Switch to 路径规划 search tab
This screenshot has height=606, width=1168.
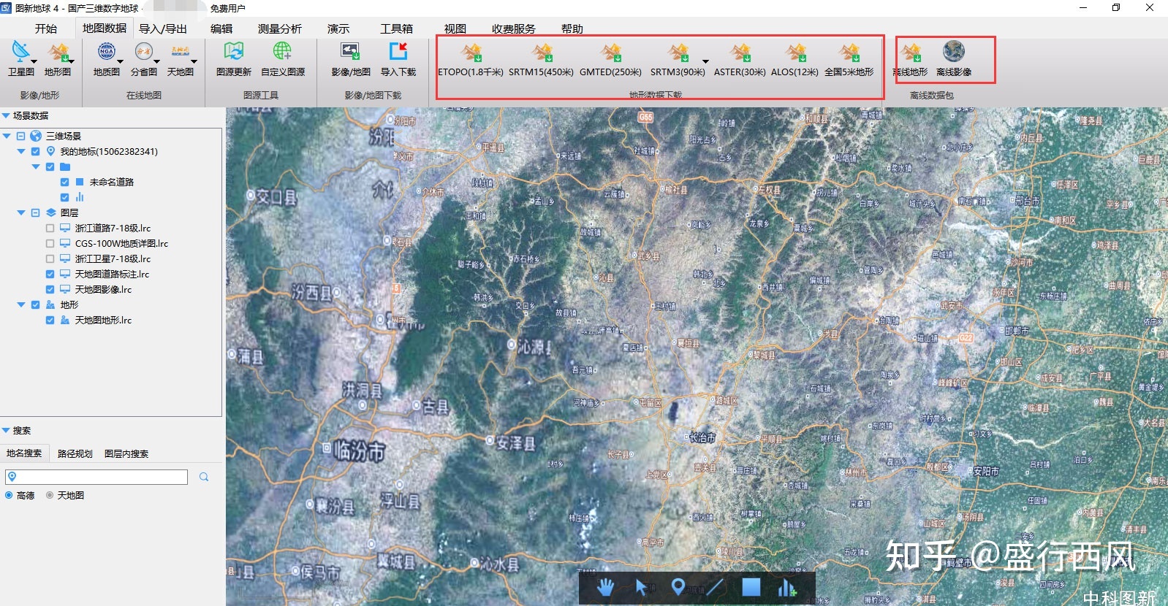coord(75,453)
